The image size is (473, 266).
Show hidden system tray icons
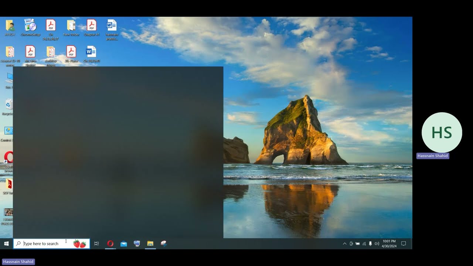click(344, 243)
